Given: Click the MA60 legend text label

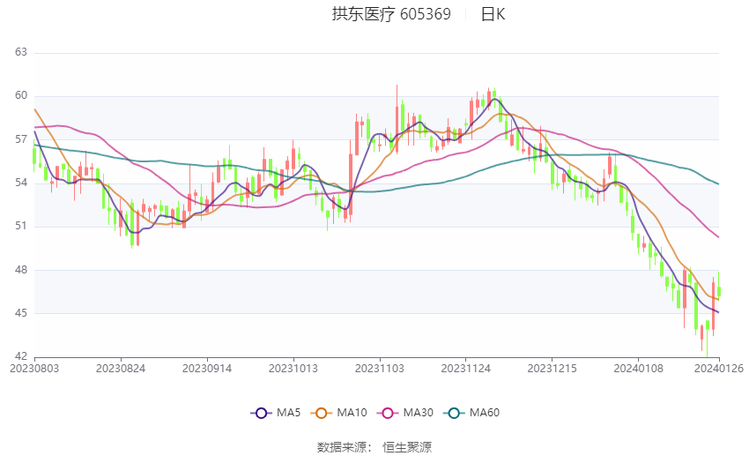Looking at the screenshot, I should [x=485, y=413].
